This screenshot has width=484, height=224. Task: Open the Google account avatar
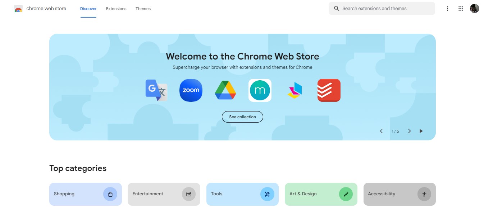475,9
